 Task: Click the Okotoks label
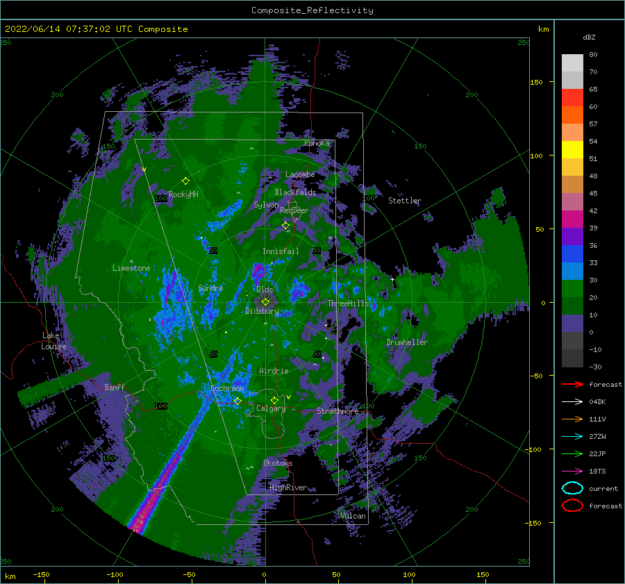point(278,463)
